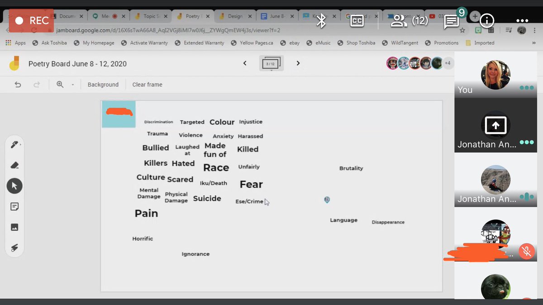
Task: Open the zoom level dropdown arrow
Action: (72, 85)
